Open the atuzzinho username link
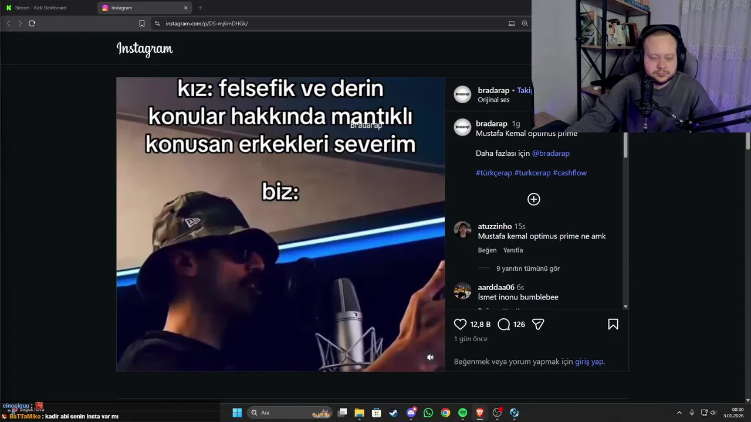Image resolution: width=751 pixels, height=422 pixels. click(495, 226)
